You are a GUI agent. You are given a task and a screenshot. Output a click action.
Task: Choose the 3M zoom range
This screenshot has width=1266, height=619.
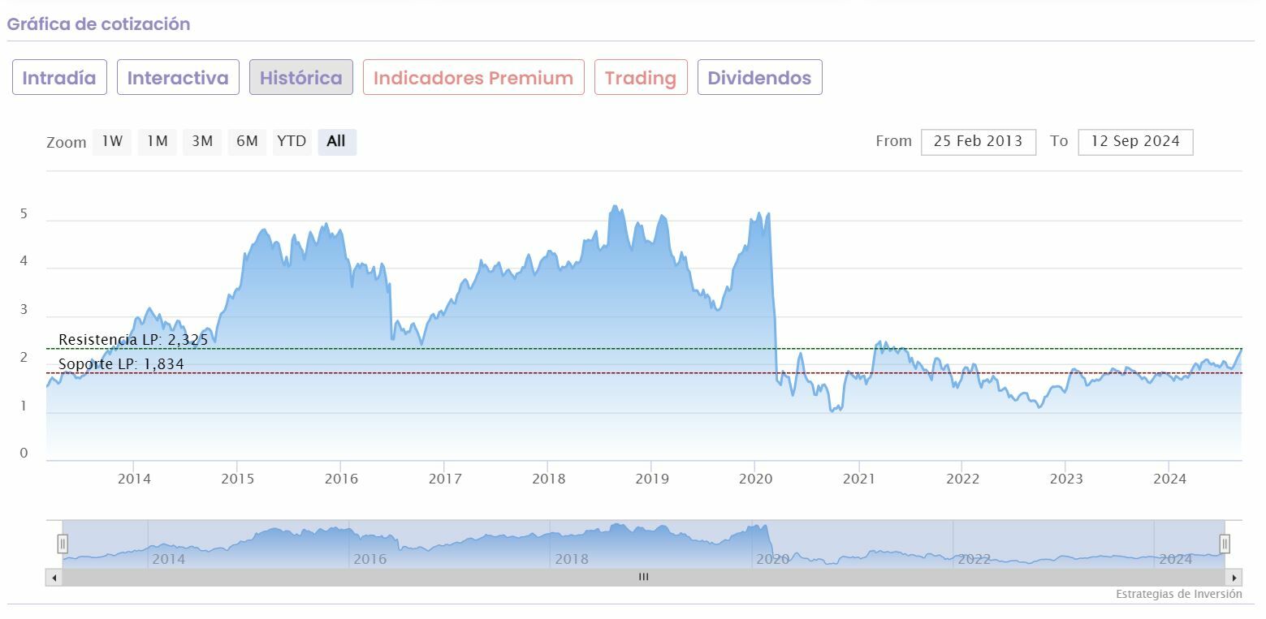pyautogui.click(x=202, y=141)
